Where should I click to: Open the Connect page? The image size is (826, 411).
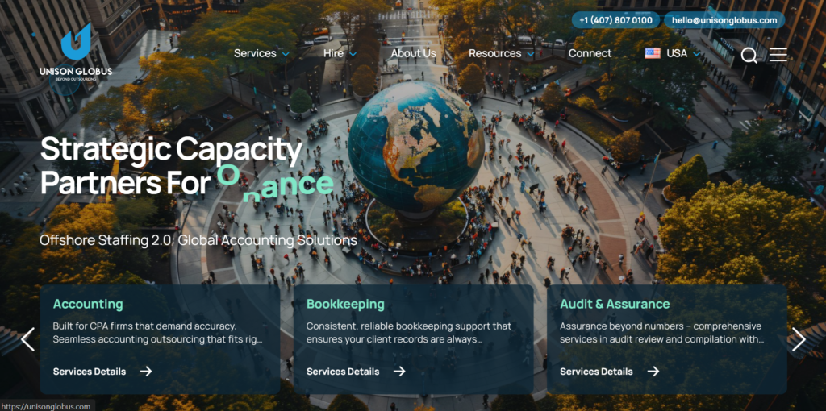[x=590, y=53]
